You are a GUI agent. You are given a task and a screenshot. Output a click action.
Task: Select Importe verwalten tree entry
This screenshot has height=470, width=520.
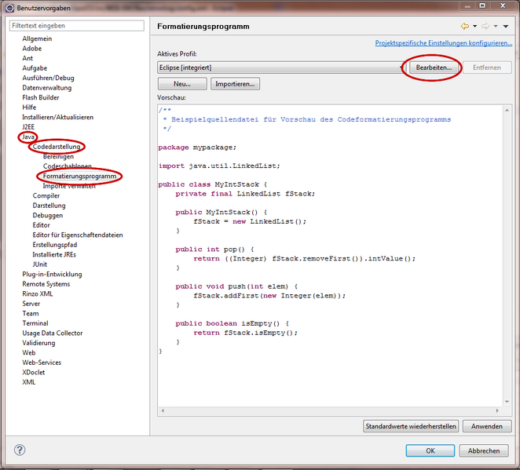[x=69, y=186]
